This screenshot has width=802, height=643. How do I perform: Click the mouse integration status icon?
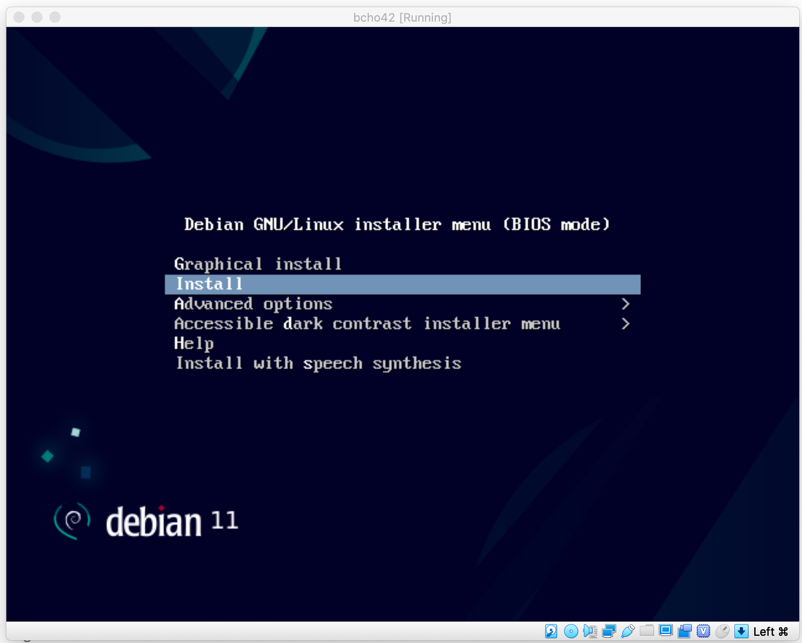(x=722, y=631)
